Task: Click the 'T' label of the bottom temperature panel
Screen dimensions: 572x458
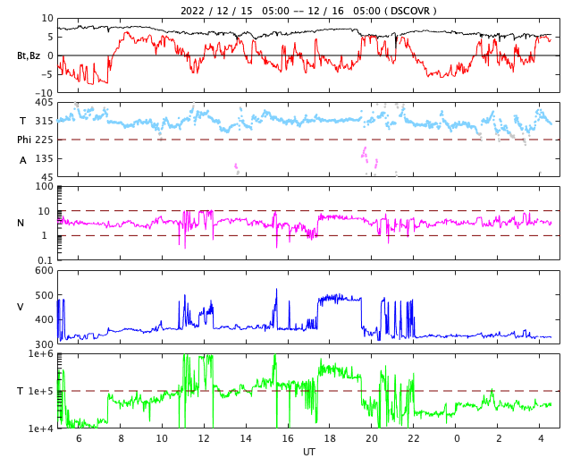Action: click(x=21, y=391)
